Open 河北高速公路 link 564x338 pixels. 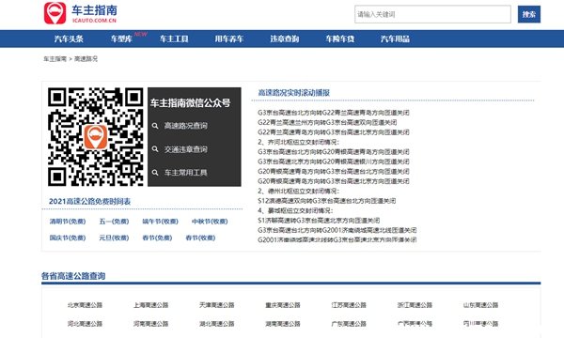[85, 324]
